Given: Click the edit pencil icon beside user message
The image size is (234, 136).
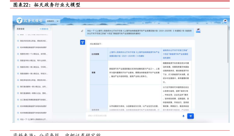Looking at the screenshot, I should click(x=82, y=31).
